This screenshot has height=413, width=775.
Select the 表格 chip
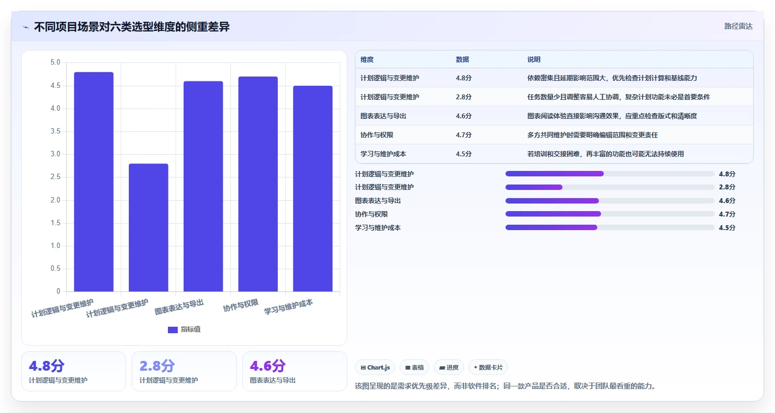coord(414,367)
